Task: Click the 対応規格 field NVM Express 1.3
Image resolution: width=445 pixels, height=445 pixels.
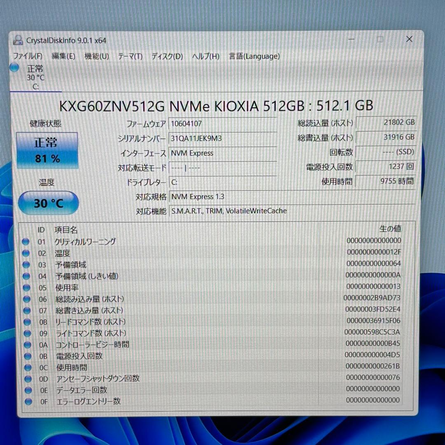Action: click(x=292, y=197)
